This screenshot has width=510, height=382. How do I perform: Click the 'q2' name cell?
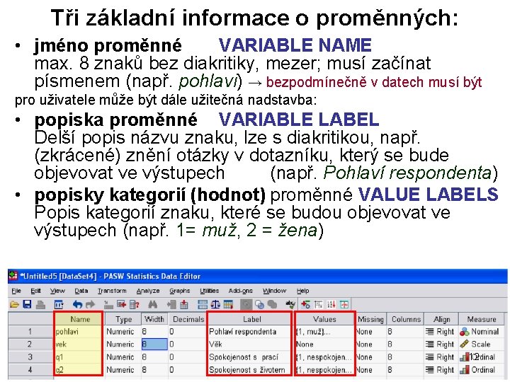79,370
